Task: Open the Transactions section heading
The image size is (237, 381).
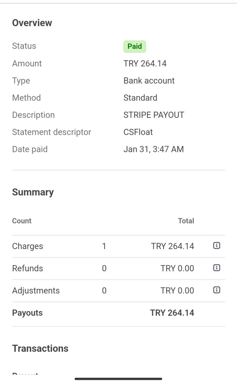Action: [40, 349]
